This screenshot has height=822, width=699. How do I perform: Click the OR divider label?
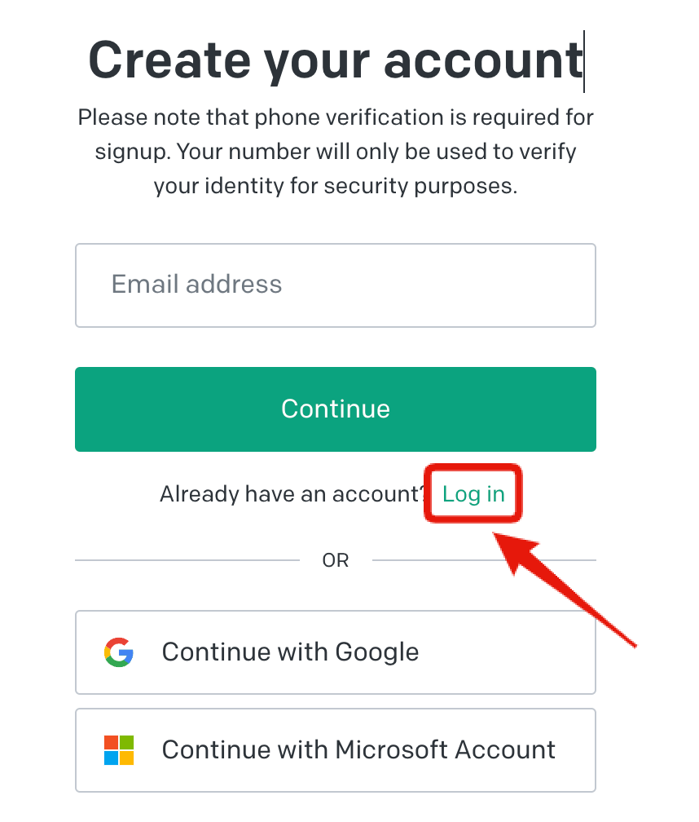point(336,561)
